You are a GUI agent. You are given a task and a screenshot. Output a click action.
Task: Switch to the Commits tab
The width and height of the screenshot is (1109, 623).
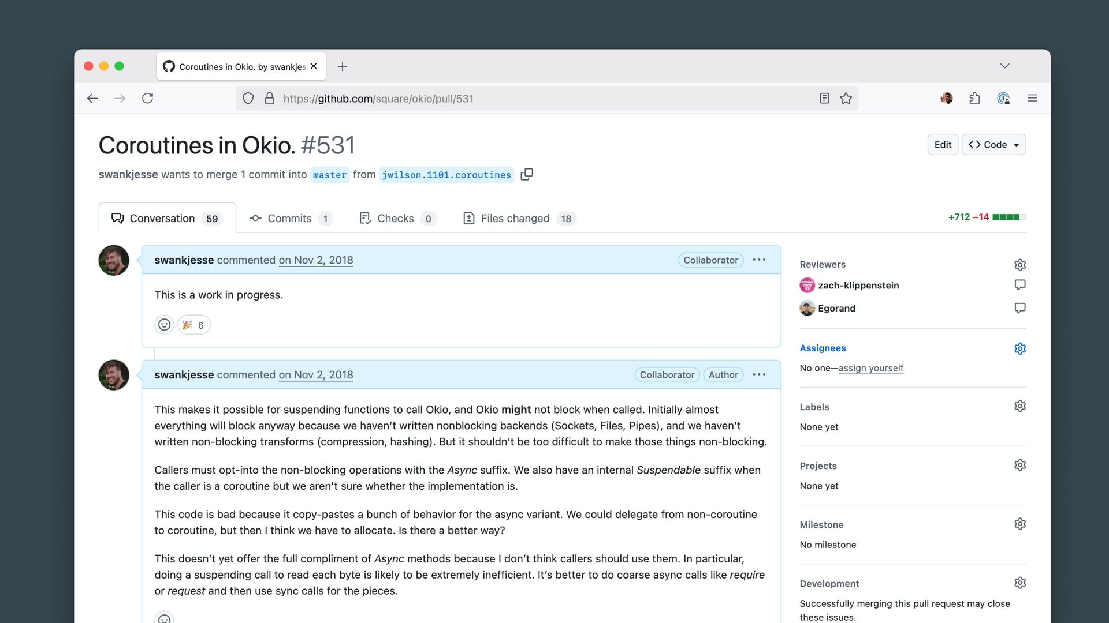pyautogui.click(x=291, y=219)
